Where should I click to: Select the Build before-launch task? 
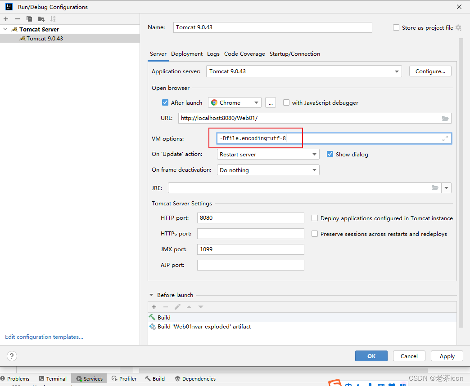[302, 317]
